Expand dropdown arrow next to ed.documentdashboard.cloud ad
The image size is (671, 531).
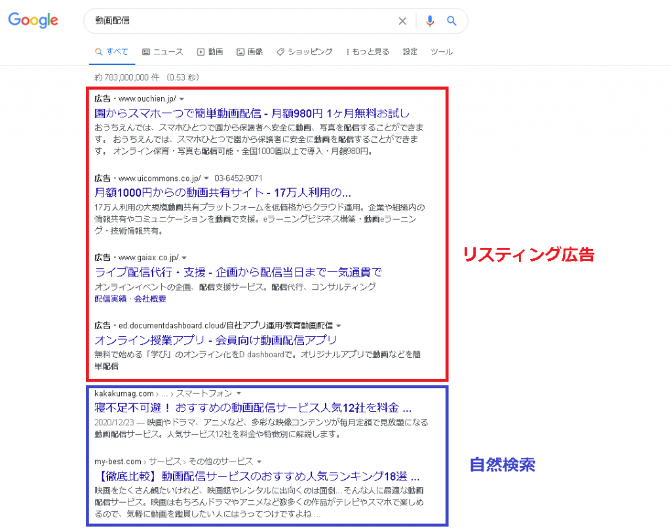coord(339,326)
